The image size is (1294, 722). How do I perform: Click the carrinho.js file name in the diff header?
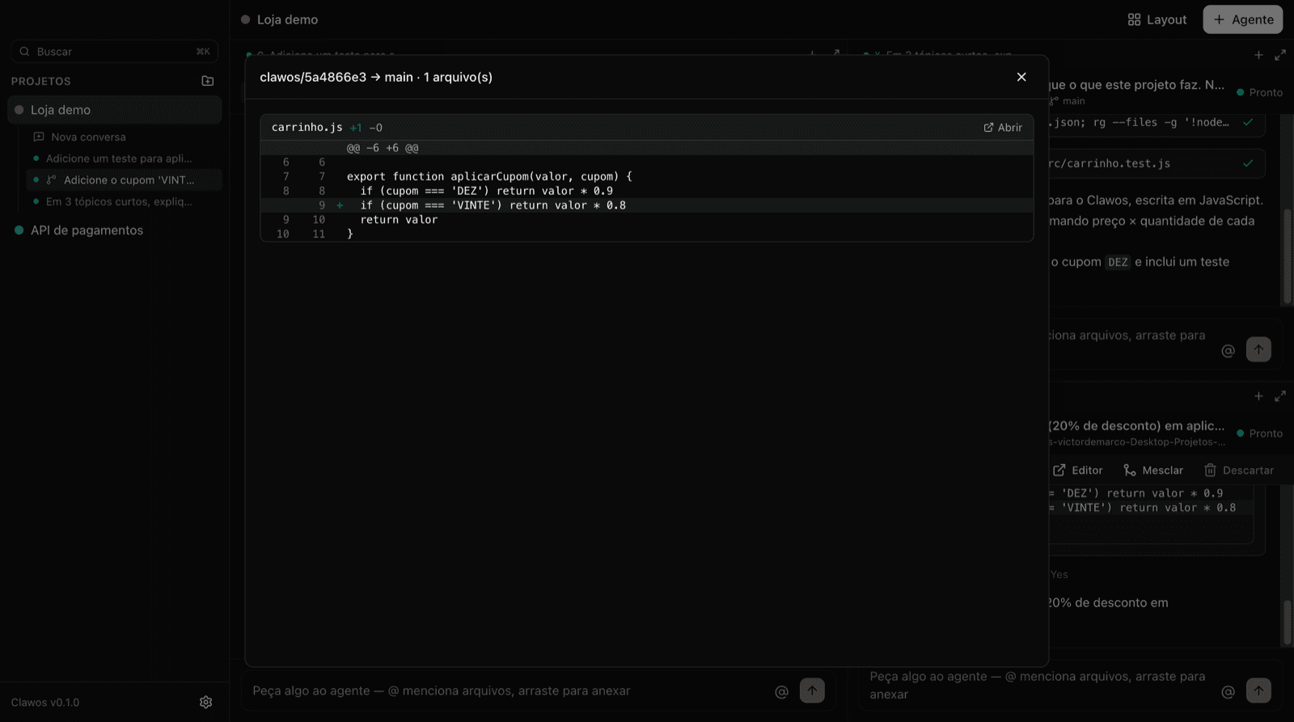click(307, 128)
